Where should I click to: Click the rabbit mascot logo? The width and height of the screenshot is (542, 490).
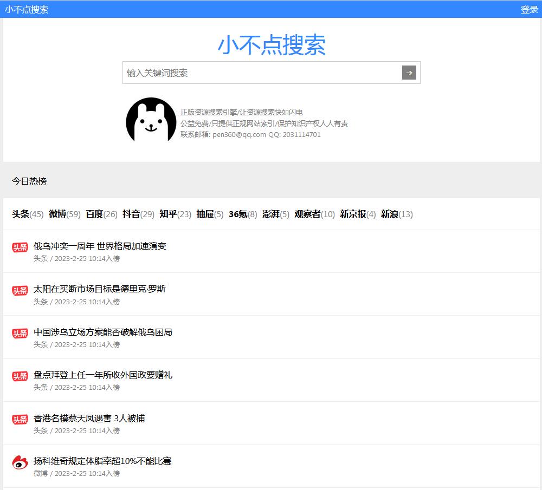coord(151,121)
